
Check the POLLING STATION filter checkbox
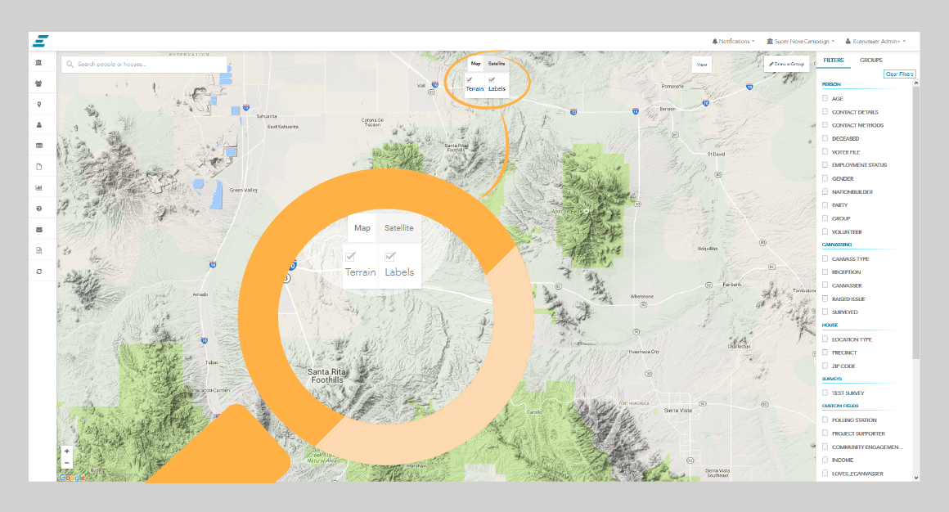pyautogui.click(x=825, y=420)
